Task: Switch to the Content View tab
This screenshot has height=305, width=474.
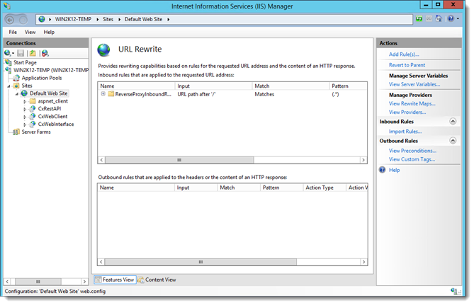Action: pos(160,280)
